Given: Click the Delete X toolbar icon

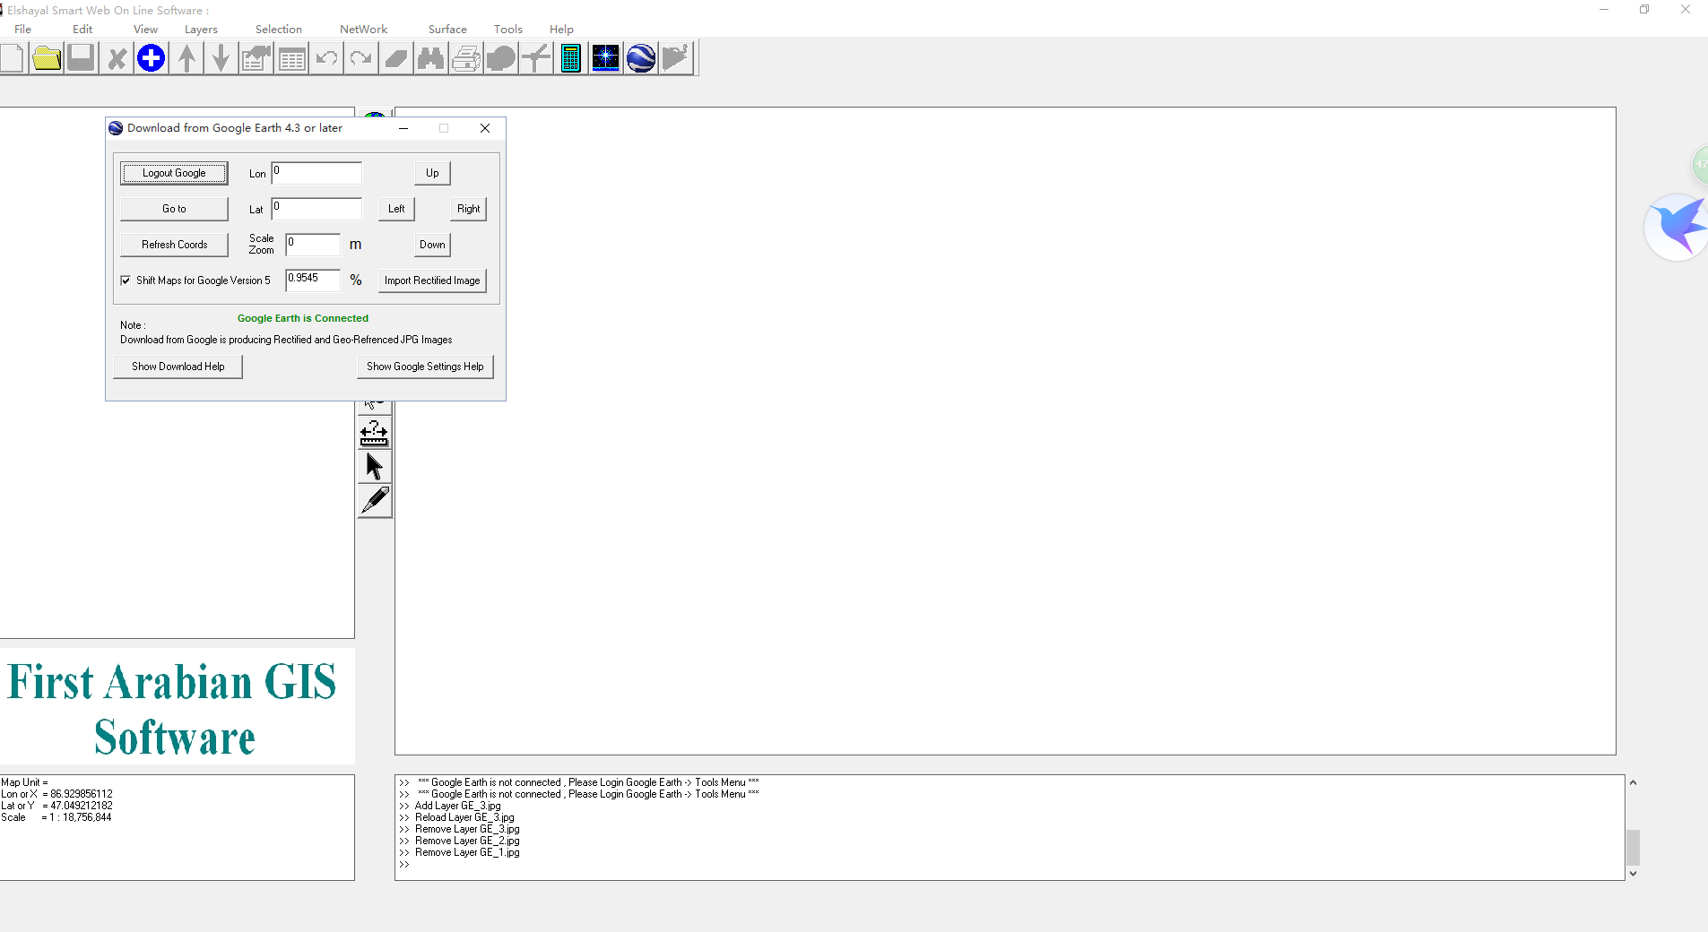Looking at the screenshot, I should pyautogui.click(x=117, y=58).
